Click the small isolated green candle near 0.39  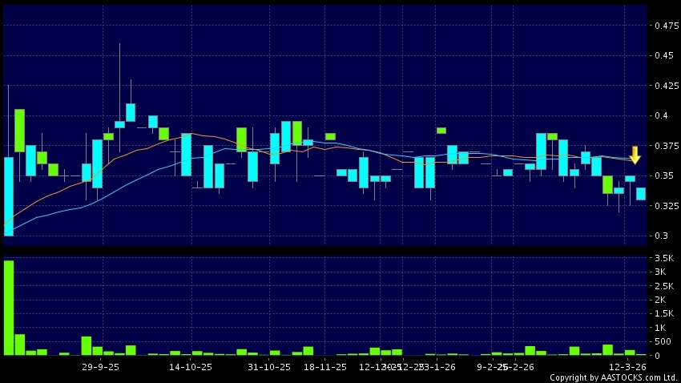tap(441, 130)
